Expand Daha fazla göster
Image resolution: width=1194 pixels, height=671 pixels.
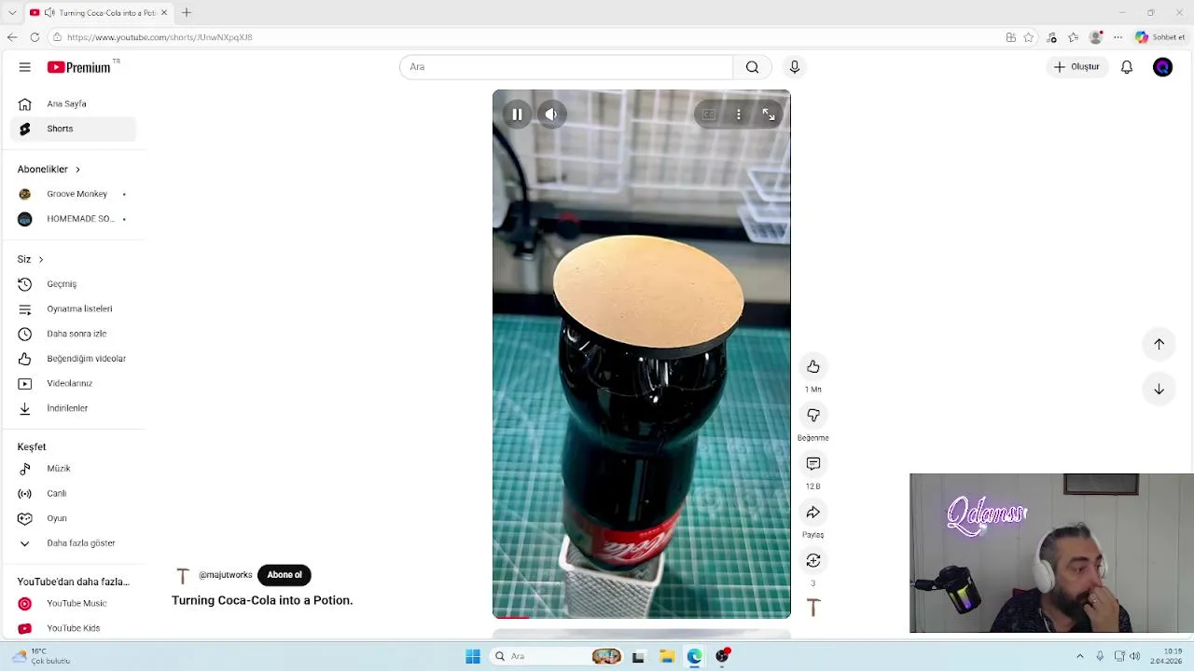pos(73,543)
